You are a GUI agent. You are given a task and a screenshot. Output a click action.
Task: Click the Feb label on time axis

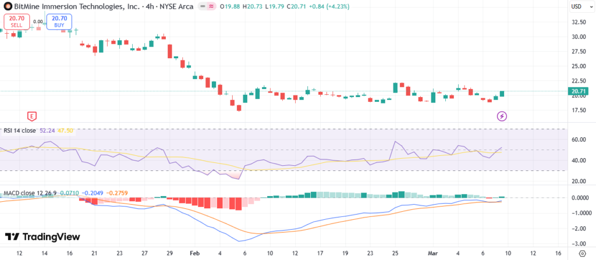coord(195,254)
